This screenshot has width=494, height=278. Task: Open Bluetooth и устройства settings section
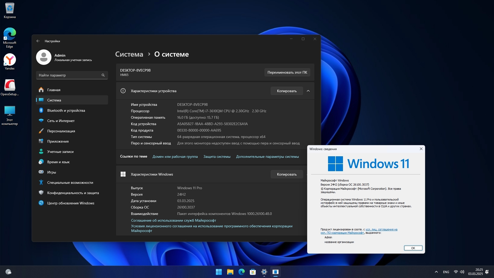[66, 110]
